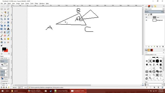This screenshot has width=165, height=93.
Task: Open the Colors menu
Action: [27, 3]
